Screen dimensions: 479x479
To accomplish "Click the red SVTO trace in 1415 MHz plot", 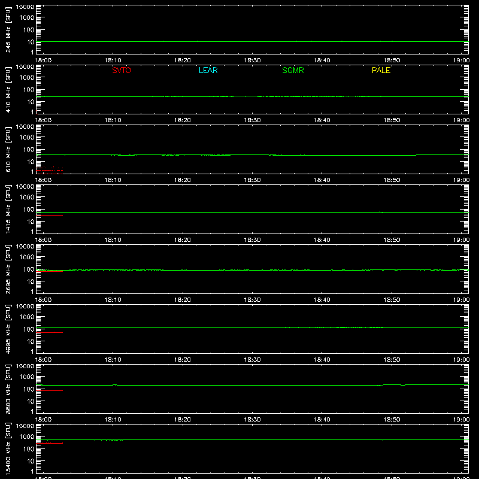I will point(50,216).
